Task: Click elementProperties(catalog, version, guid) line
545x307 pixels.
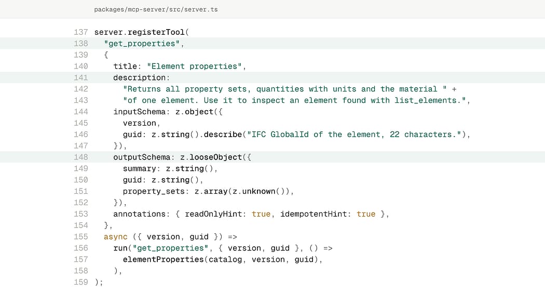Action: click(223, 260)
